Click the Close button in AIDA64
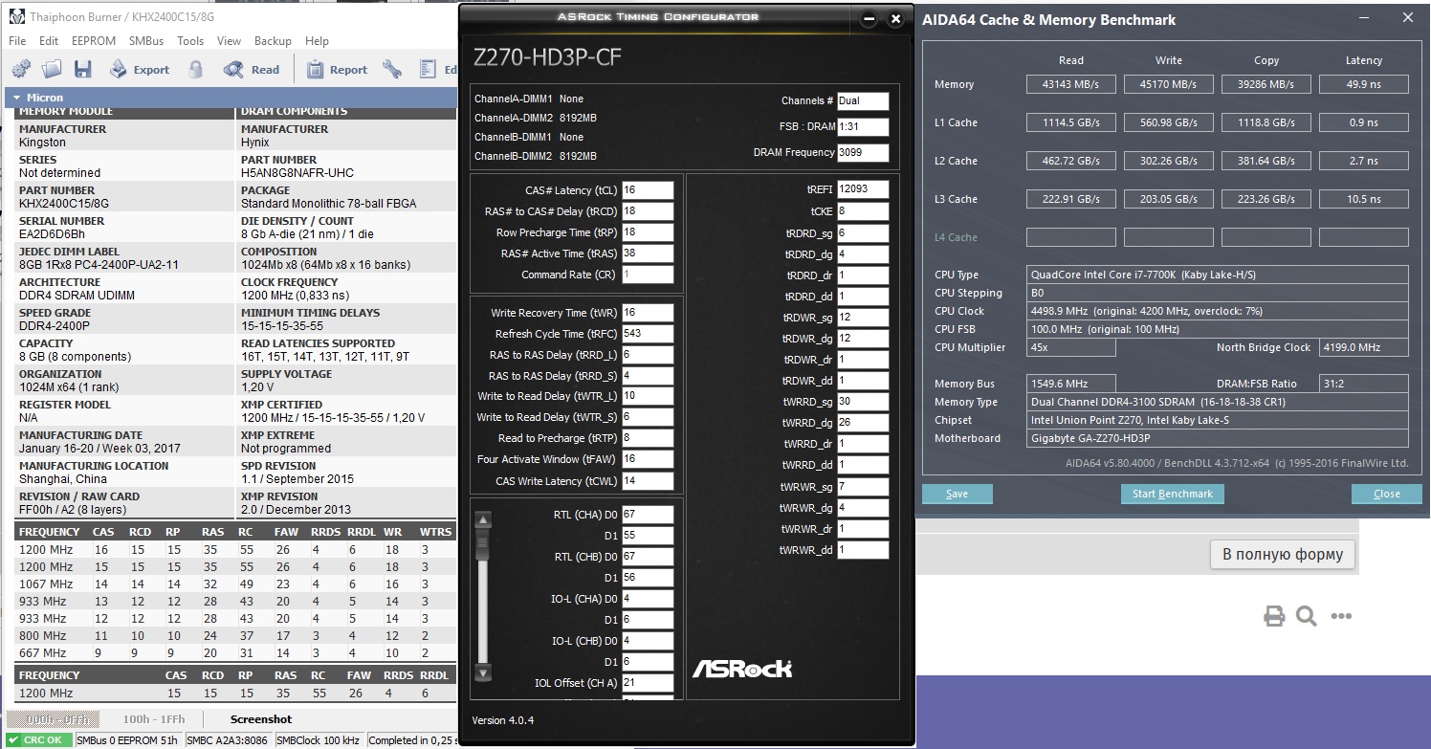Screen dimensions: 1431x749 [1386, 494]
